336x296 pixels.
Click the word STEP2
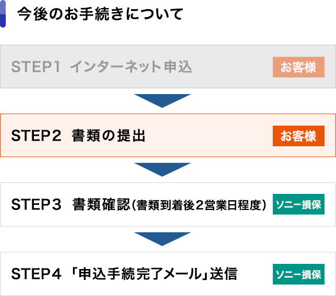(x=36, y=136)
